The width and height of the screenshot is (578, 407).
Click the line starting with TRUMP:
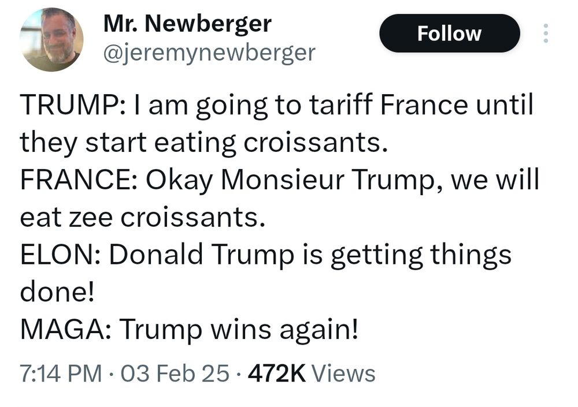coord(276,106)
